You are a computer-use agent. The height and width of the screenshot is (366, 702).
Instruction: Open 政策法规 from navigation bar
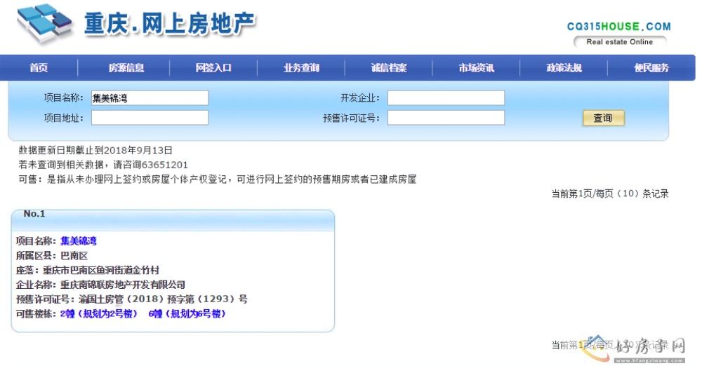click(564, 68)
